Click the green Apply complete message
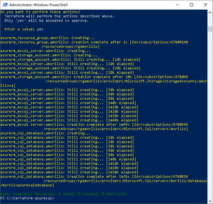The width and height of the screenshot is (213, 204). click(64, 194)
